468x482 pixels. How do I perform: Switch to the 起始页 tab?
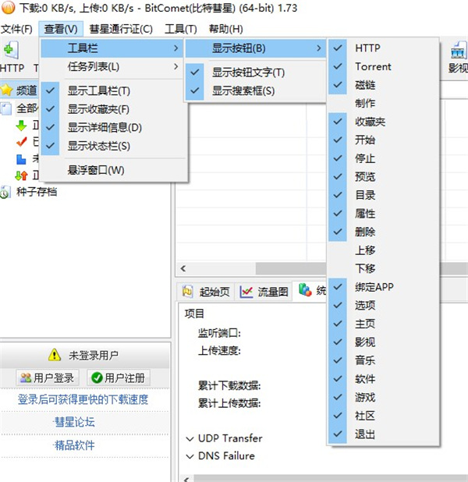tap(206, 292)
